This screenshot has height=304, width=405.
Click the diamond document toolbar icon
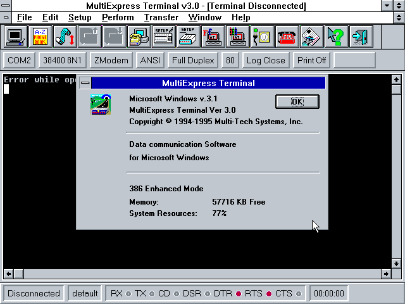pos(312,37)
